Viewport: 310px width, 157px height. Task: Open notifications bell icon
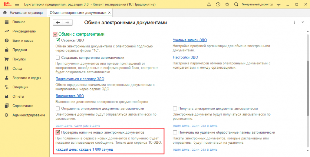point(209,4)
